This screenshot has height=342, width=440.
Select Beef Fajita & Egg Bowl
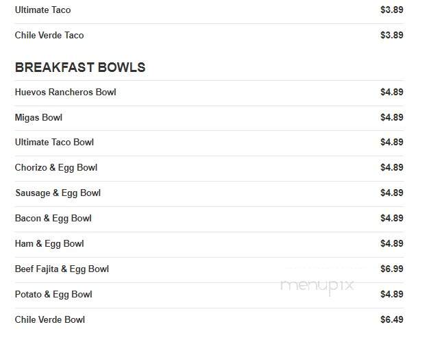click(x=62, y=269)
